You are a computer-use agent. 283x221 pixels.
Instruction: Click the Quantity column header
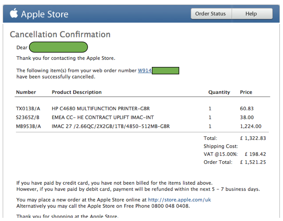click(219, 92)
